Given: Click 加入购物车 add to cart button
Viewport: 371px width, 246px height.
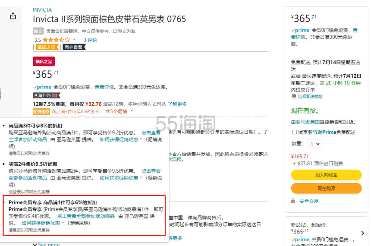Looking at the screenshot, I should pos(326,175).
